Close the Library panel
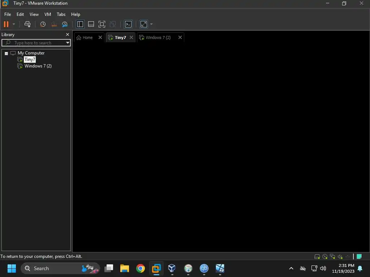370x277 pixels. click(68, 35)
